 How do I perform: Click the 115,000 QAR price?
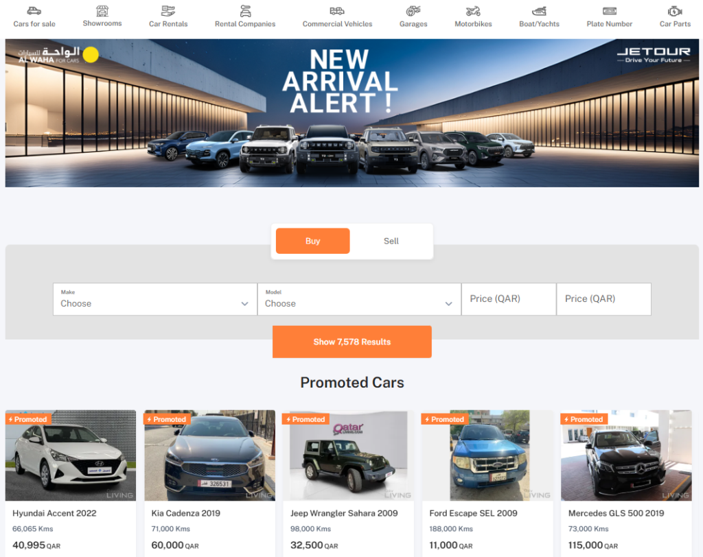click(x=593, y=545)
